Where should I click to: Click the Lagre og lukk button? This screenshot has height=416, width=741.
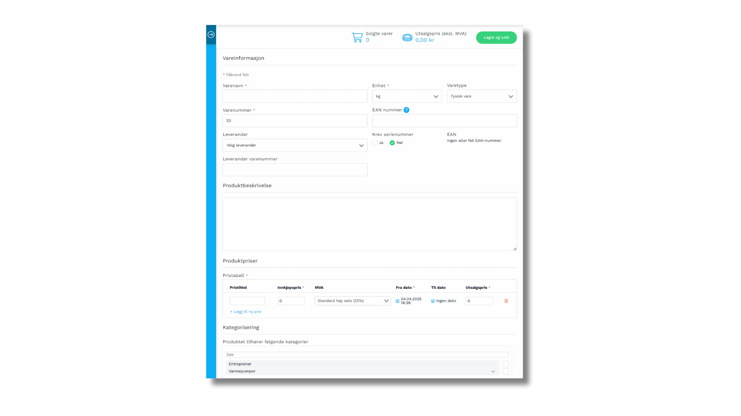[496, 37]
